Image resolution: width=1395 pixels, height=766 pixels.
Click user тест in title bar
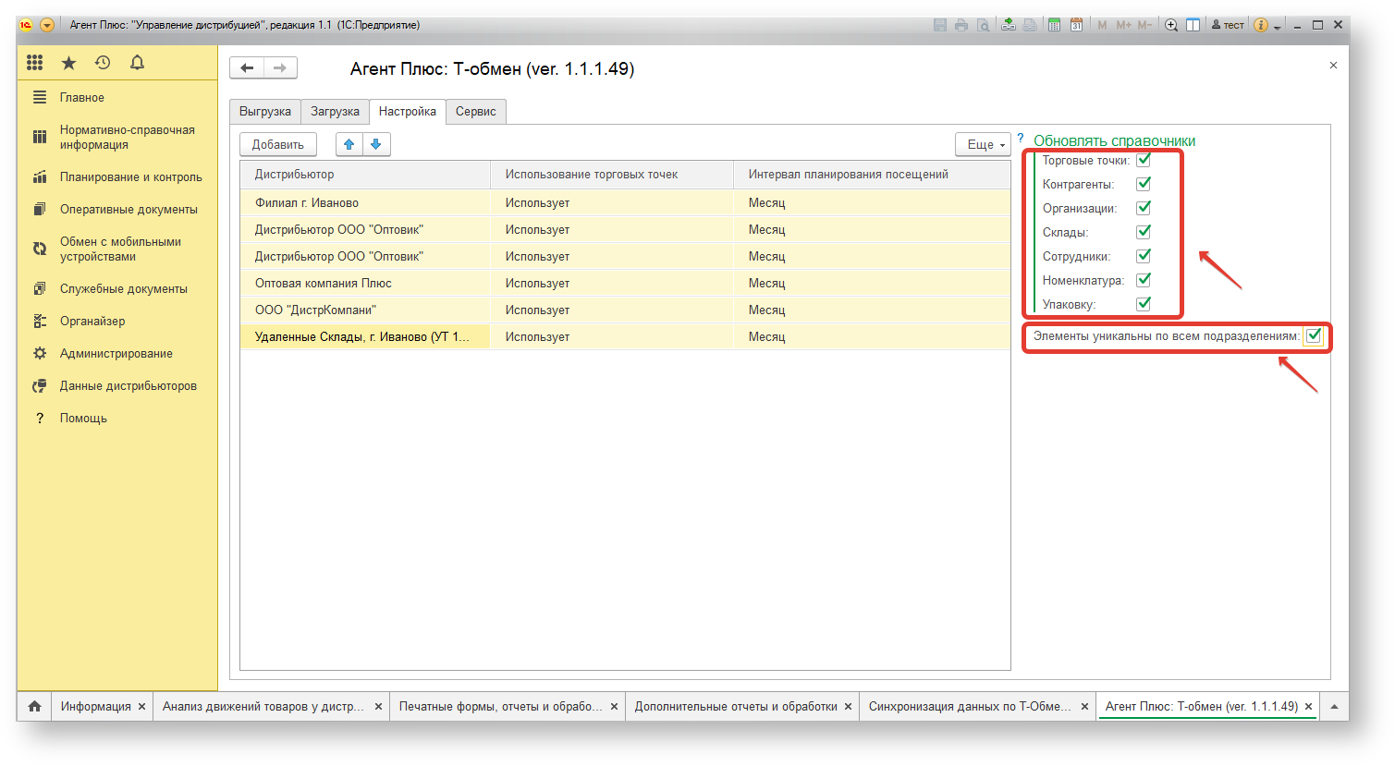coord(1228,25)
